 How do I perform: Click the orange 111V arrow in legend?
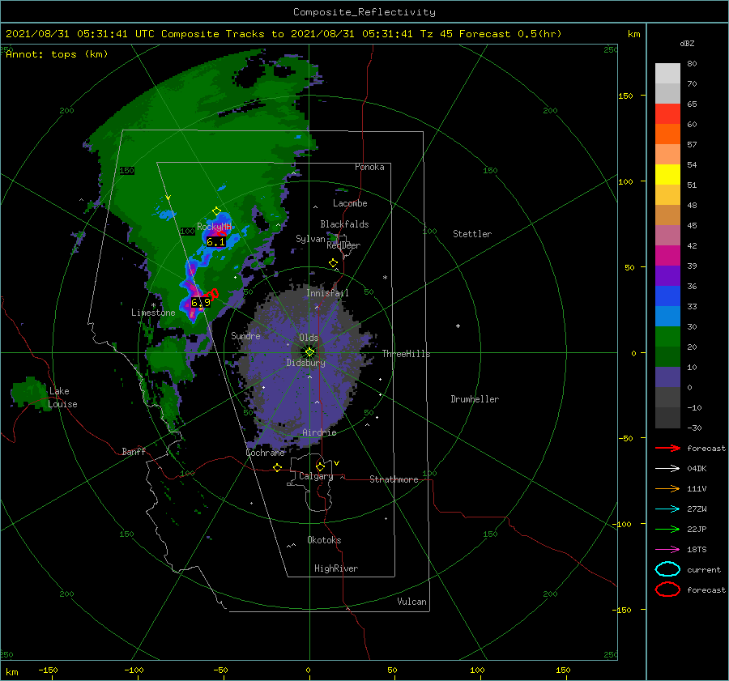click(667, 488)
